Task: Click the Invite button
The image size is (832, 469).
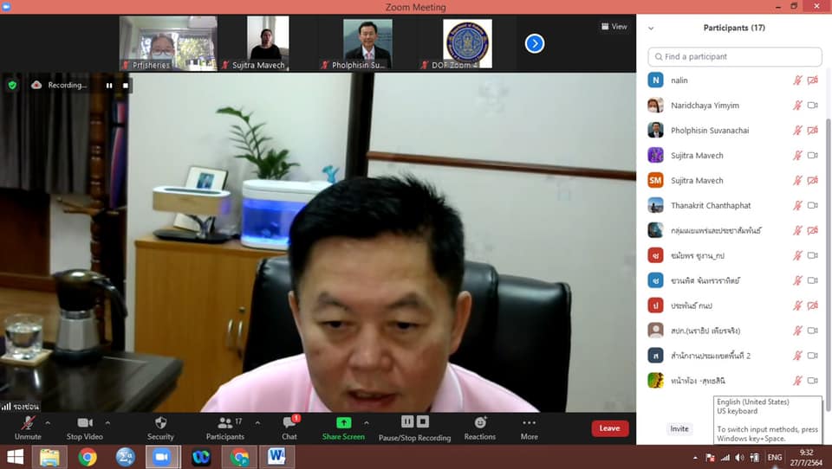Action: (x=679, y=428)
